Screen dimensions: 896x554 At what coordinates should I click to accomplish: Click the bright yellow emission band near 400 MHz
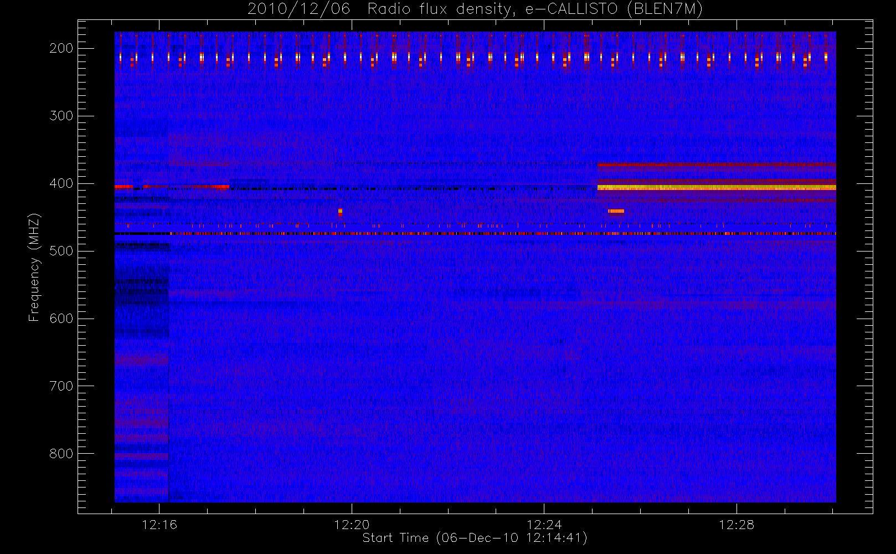717,188
